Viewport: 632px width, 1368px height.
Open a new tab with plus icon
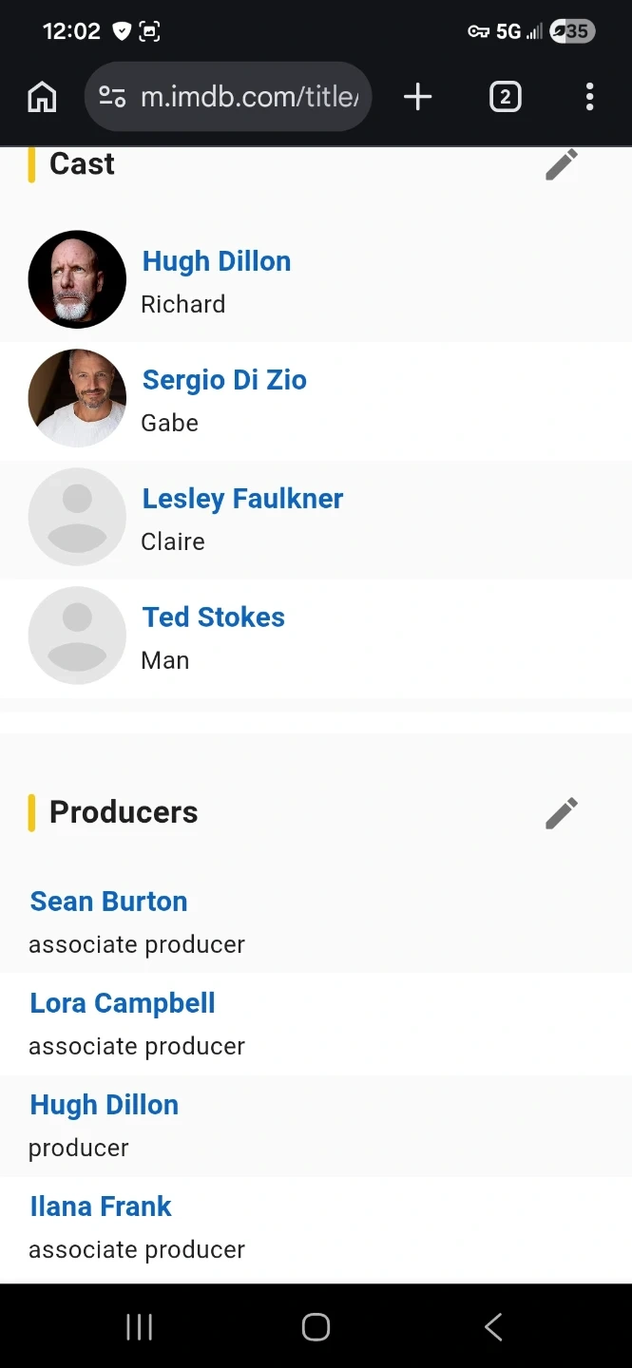417,97
